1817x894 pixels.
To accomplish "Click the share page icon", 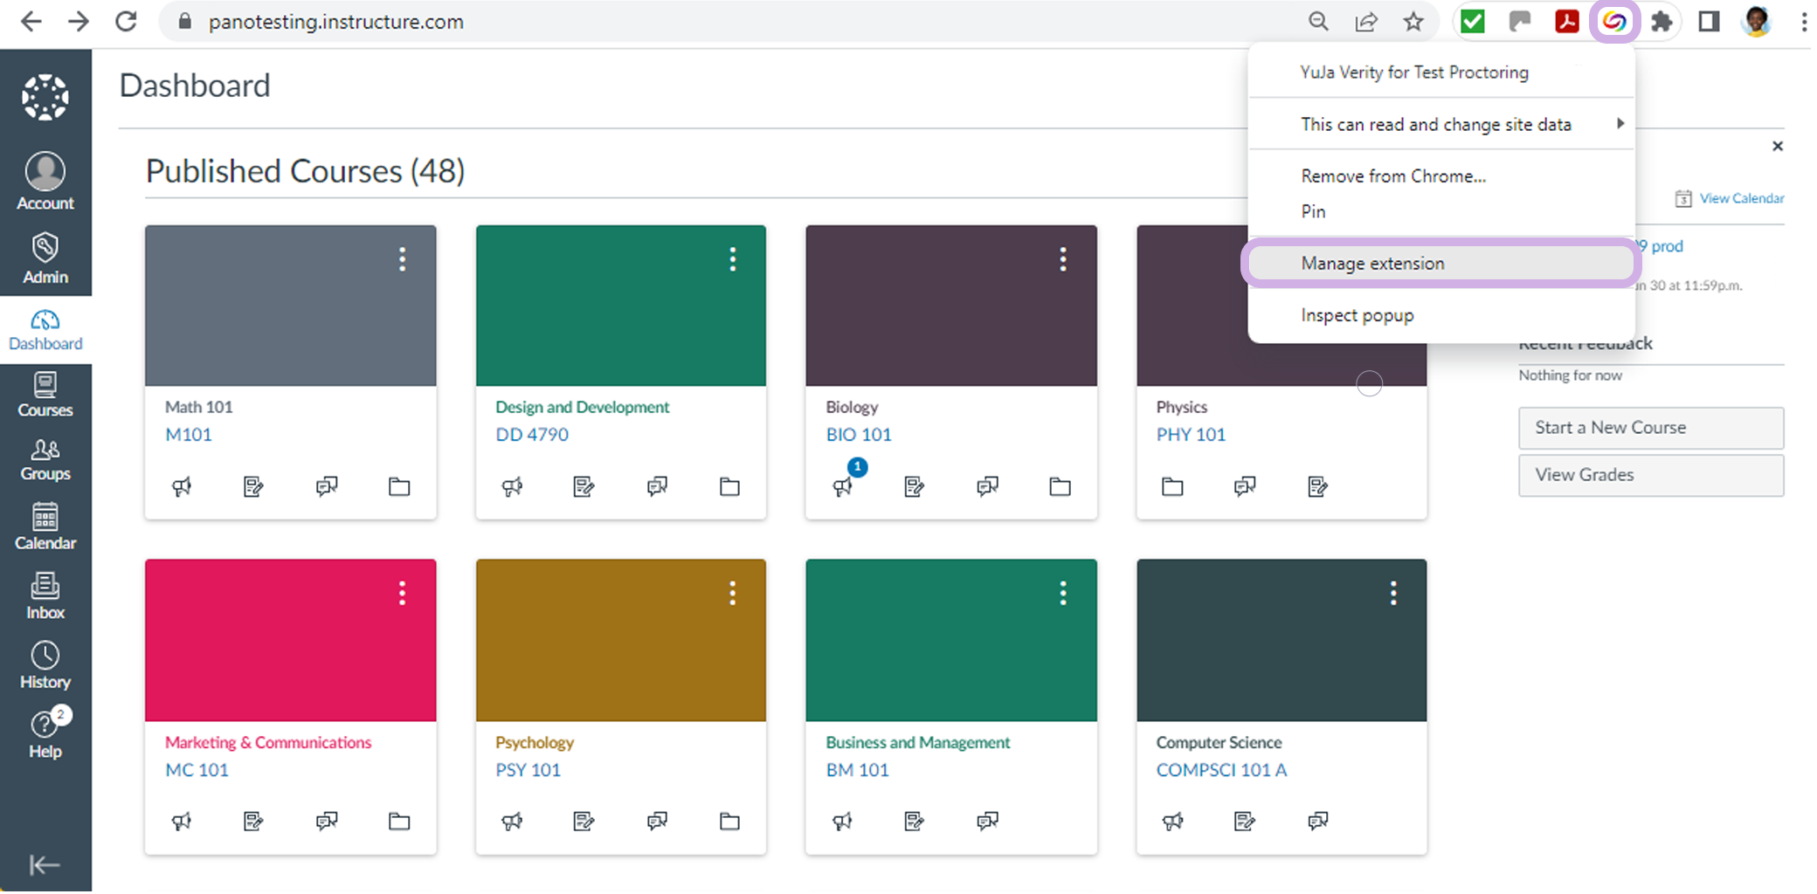I will click(1366, 22).
